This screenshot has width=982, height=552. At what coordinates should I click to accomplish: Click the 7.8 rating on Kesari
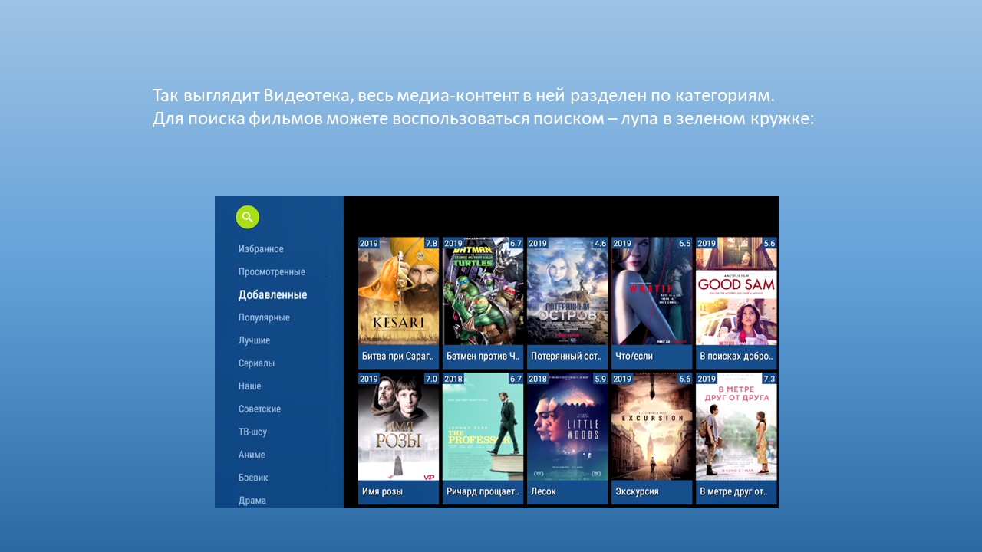(x=431, y=243)
